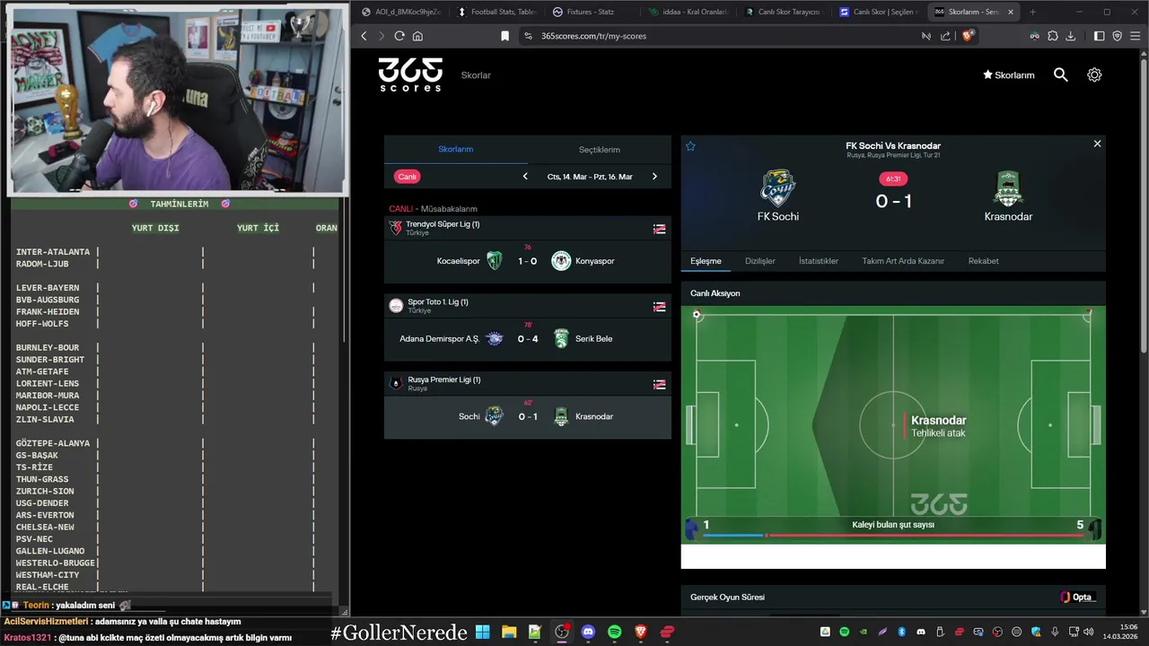Click the Serik Bele team crest
Viewport: 1149px width, 646px height.
coord(561,339)
